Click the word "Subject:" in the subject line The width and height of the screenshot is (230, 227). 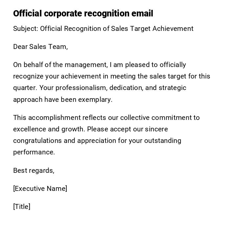(x=26, y=29)
